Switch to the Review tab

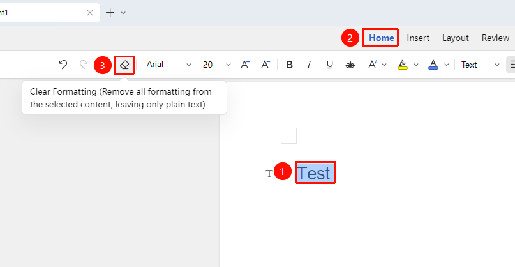(x=495, y=38)
